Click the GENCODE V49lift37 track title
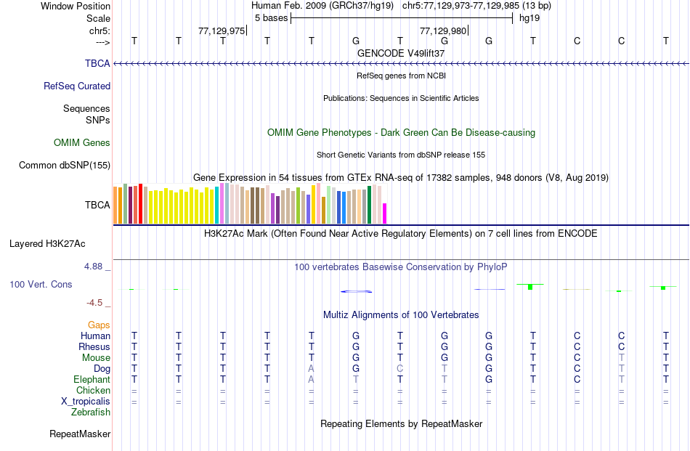The image size is (690, 451). (x=401, y=53)
